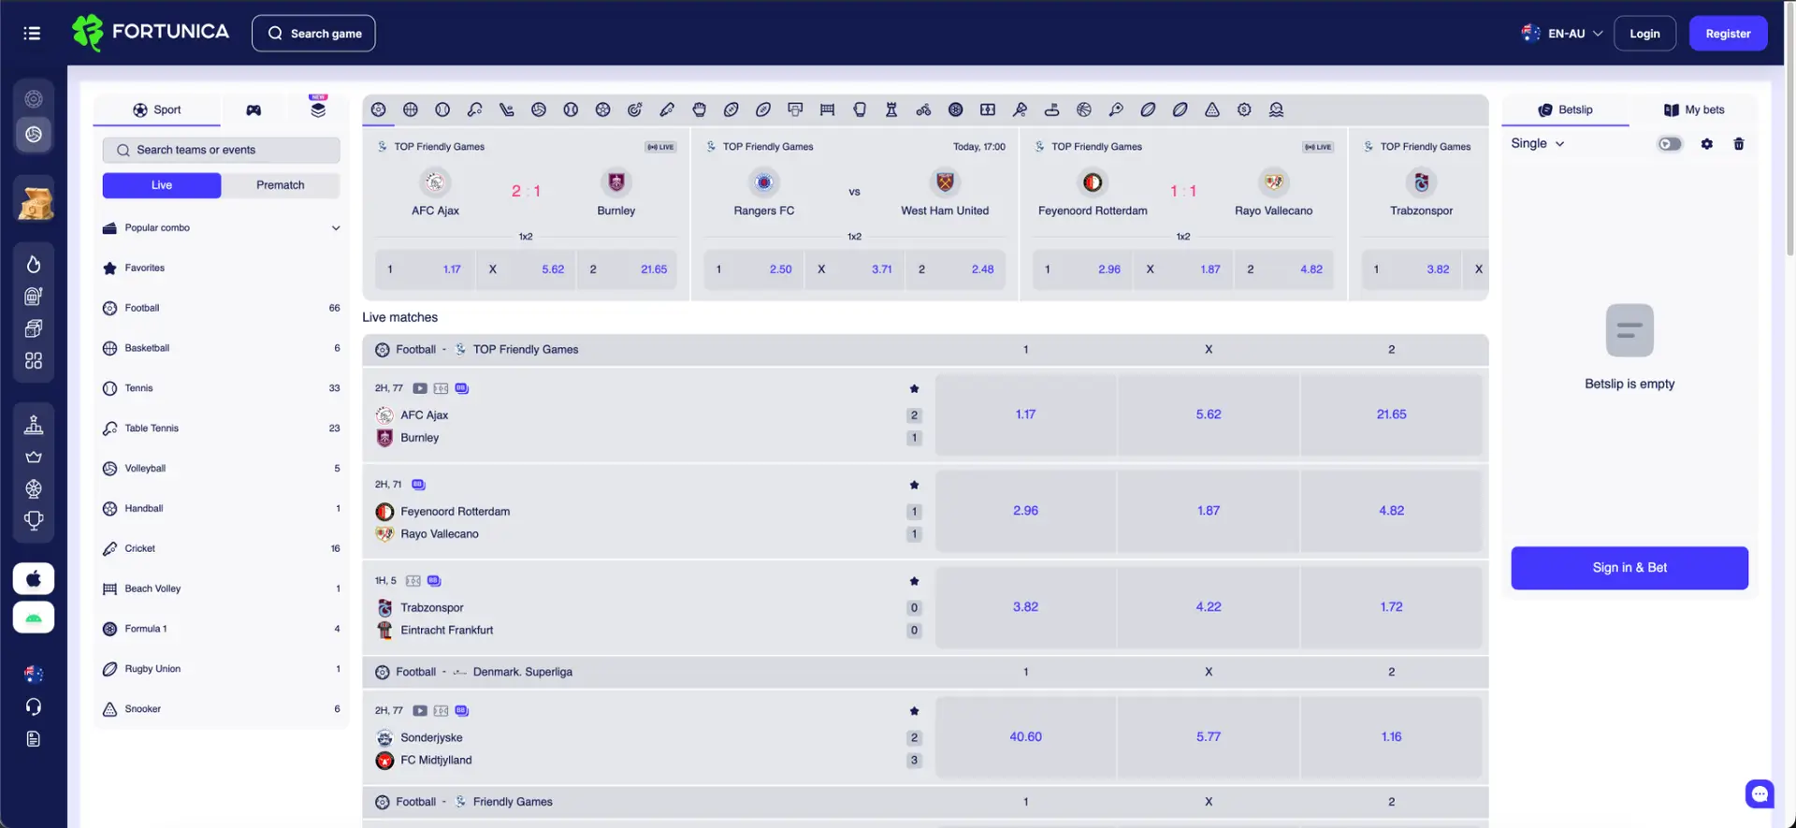Pick the 40.60 odds for Sonderjyske
This screenshot has width=1796, height=828.
tap(1025, 737)
